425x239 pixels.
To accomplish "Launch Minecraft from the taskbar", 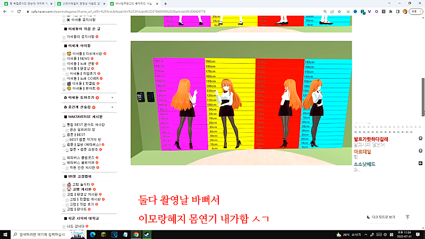I will (x=104, y=234).
